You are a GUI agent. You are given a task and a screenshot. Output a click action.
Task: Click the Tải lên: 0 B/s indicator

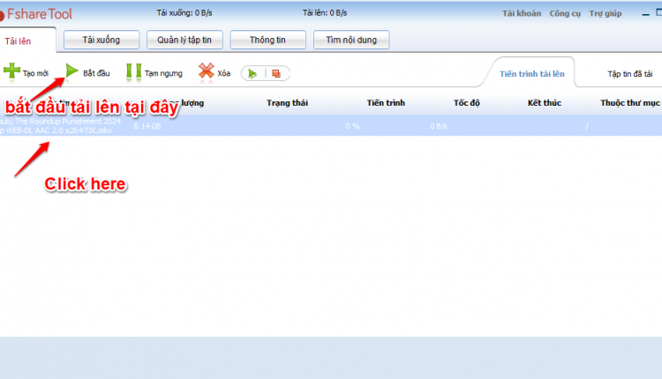point(325,13)
